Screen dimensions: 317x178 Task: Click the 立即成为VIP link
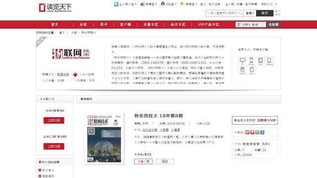(266, 120)
